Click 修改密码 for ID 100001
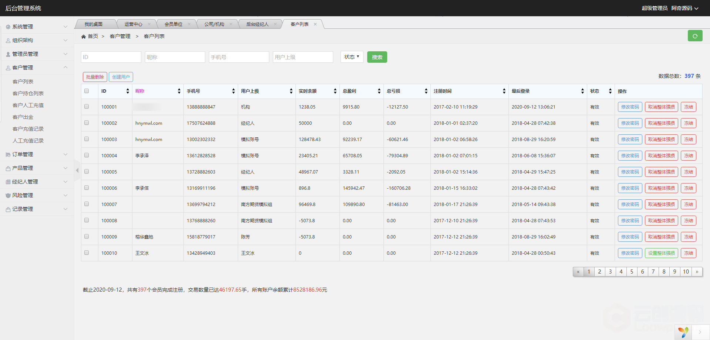The width and height of the screenshot is (710, 340). (x=630, y=107)
